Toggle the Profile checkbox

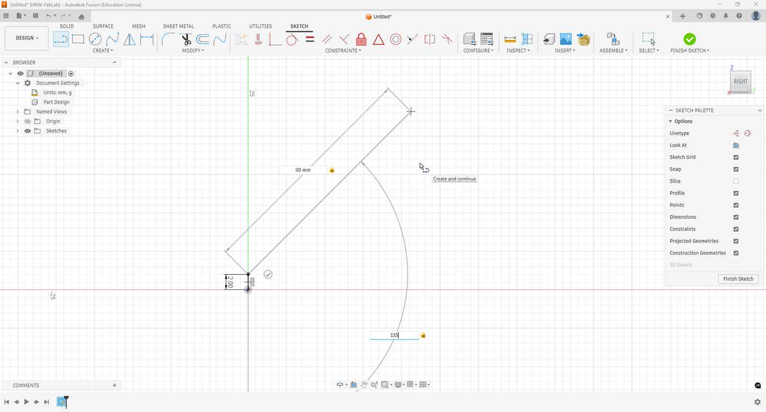point(736,193)
